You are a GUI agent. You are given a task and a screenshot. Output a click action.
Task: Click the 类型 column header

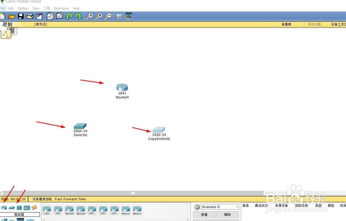[318, 205]
